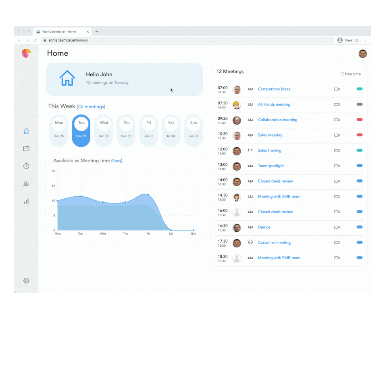Click the browser back arrow
Screen dimensions: 385x385
[19, 40]
